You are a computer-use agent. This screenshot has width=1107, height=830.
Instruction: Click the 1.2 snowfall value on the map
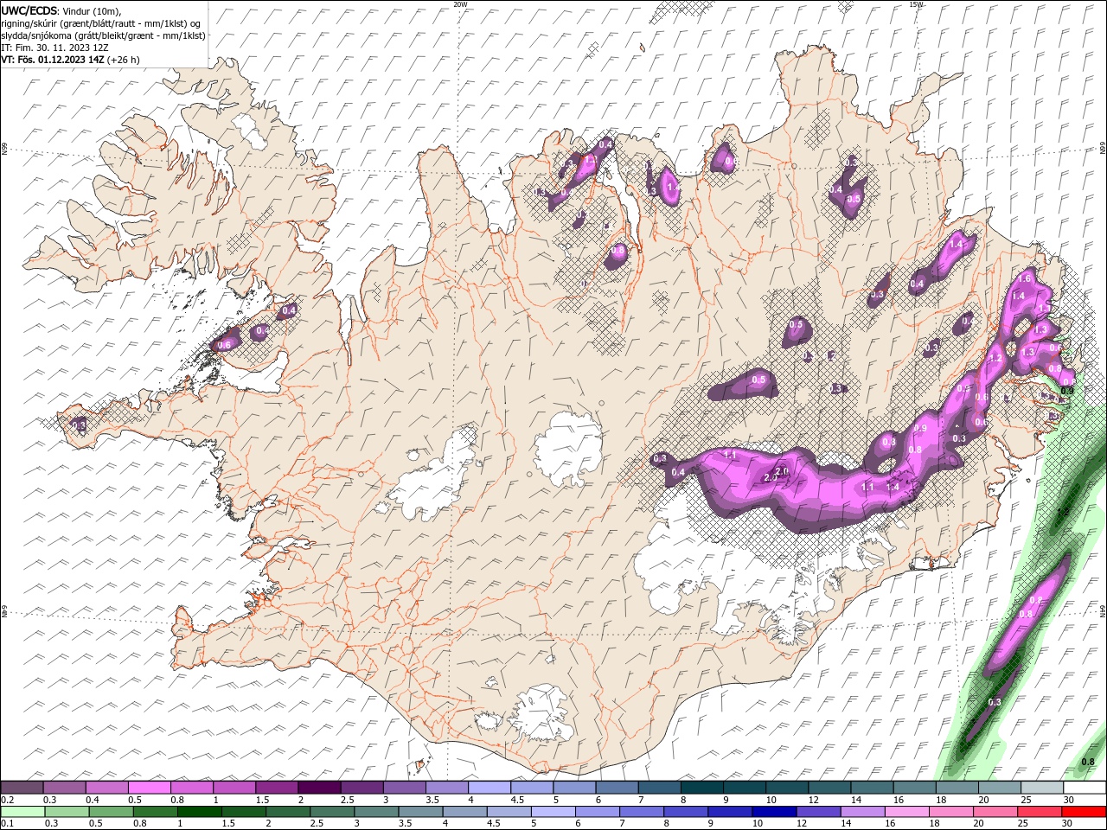click(x=995, y=358)
